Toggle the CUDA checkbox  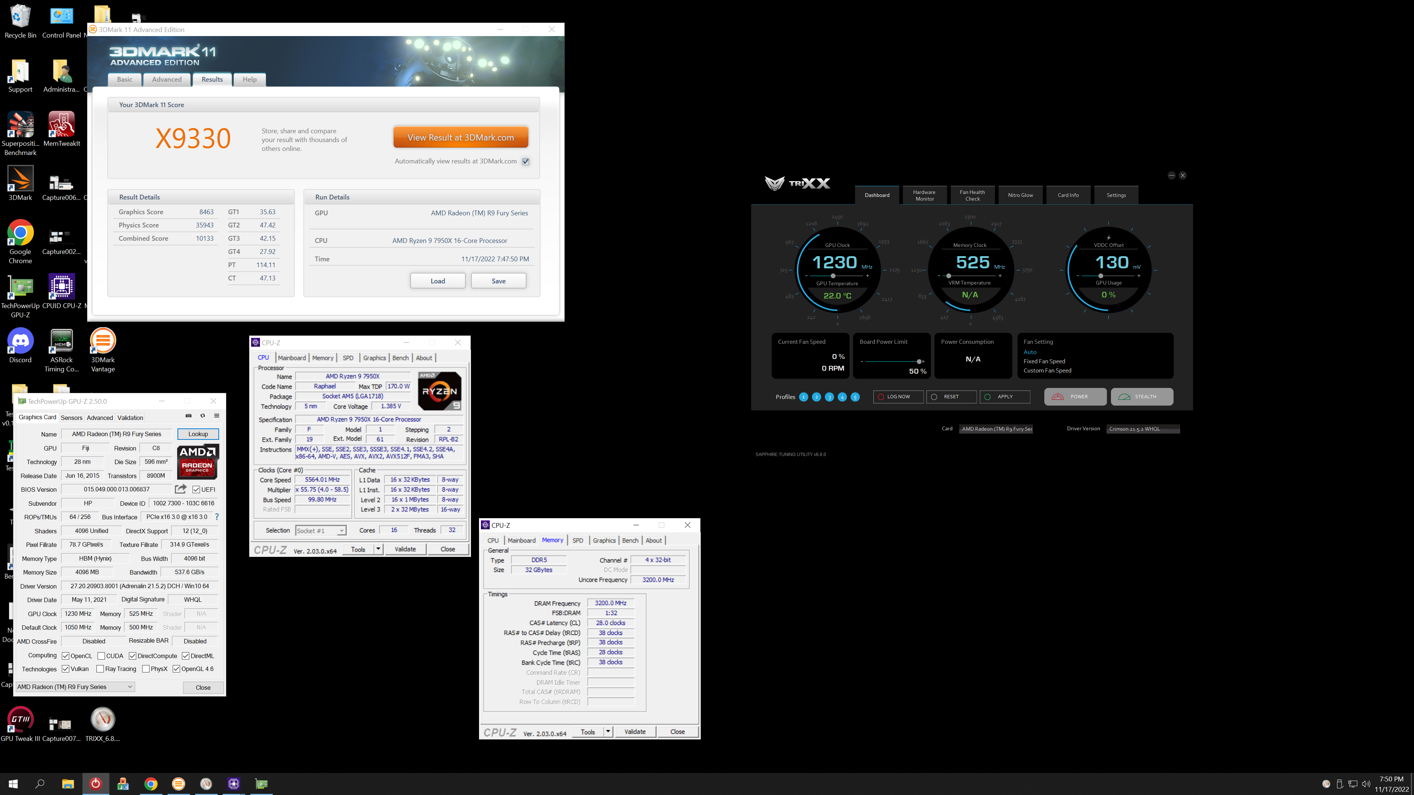[101, 656]
